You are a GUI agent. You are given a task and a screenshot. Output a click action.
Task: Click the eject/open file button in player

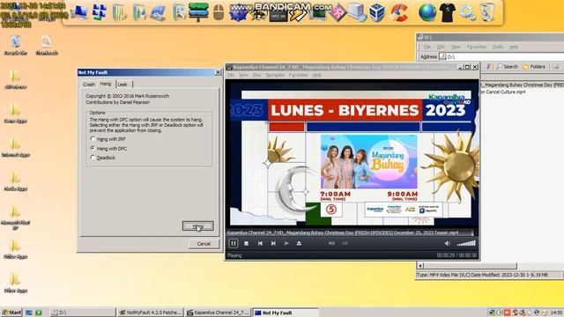click(299, 243)
